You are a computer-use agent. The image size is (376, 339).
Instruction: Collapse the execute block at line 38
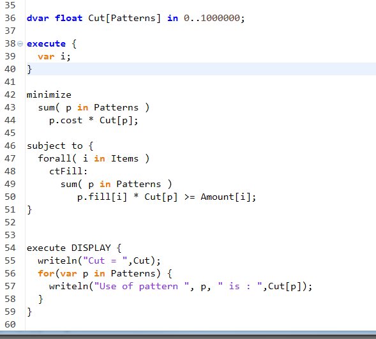[20, 44]
